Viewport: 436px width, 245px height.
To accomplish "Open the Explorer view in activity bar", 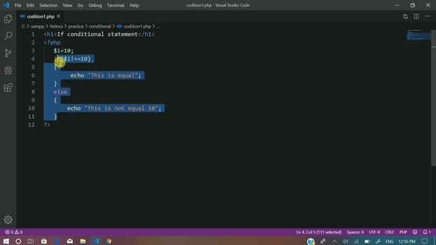I will pos(8,18).
